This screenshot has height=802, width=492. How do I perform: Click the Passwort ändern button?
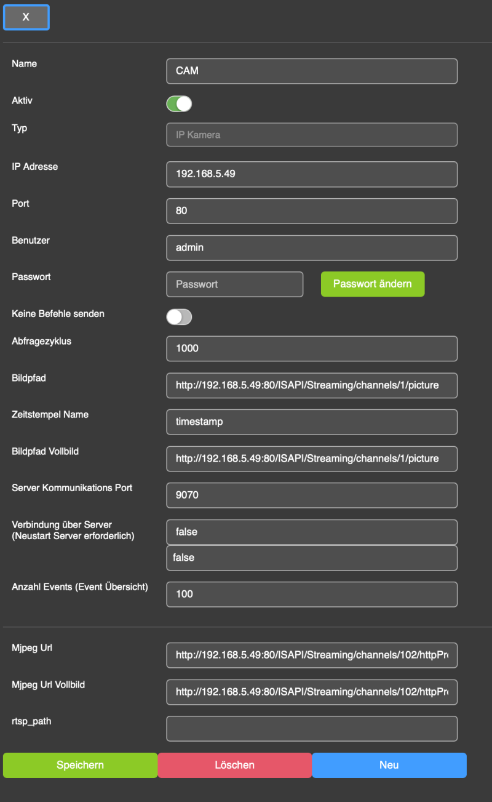pyautogui.click(x=372, y=284)
